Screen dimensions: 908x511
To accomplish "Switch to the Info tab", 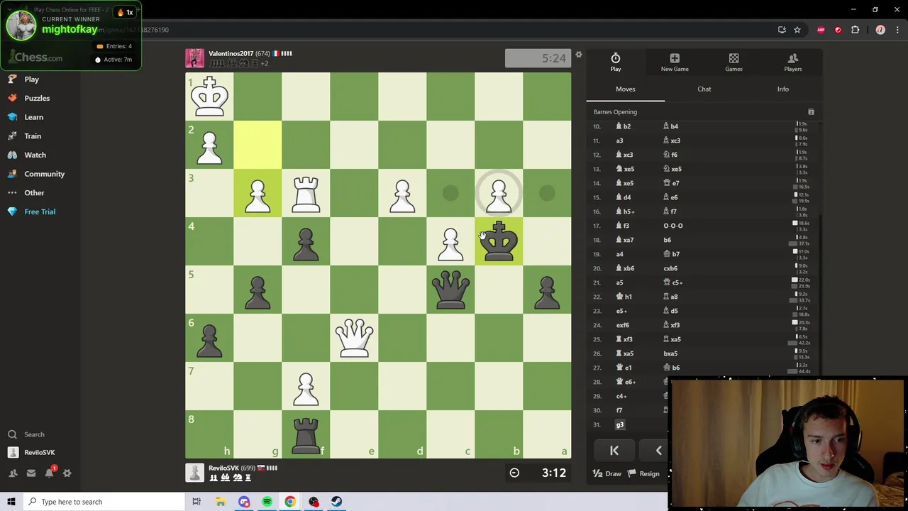I will click(x=782, y=89).
